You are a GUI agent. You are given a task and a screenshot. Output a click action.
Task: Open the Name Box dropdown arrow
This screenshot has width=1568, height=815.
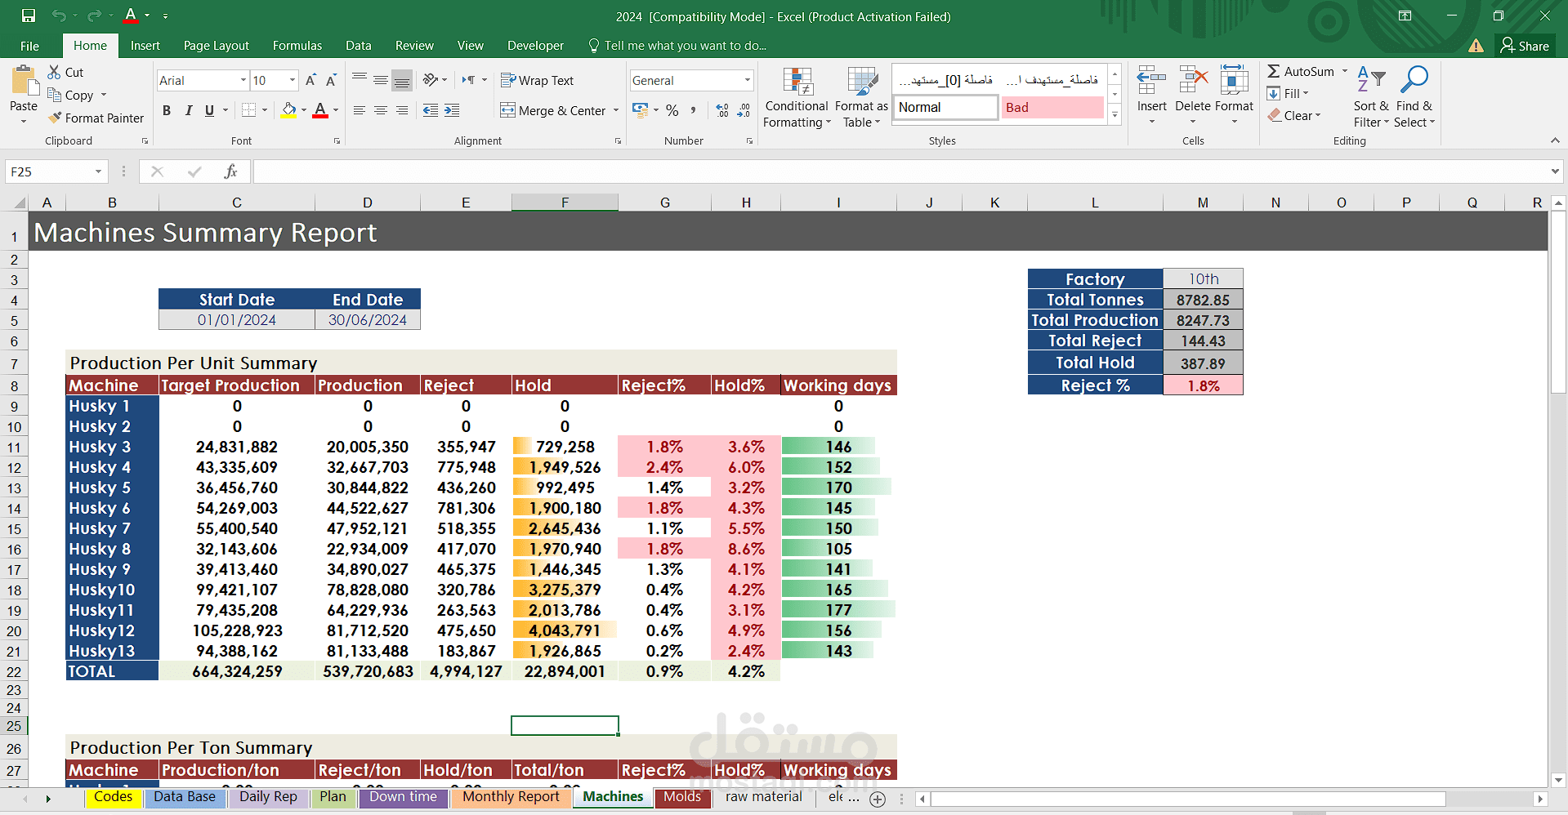coord(98,171)
